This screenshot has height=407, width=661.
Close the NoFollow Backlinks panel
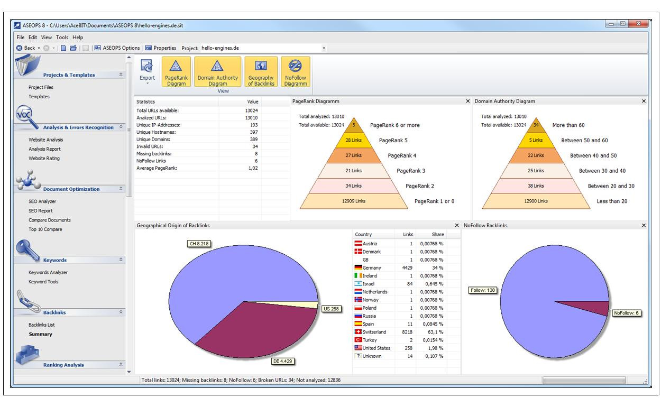[x=644, y=225]
